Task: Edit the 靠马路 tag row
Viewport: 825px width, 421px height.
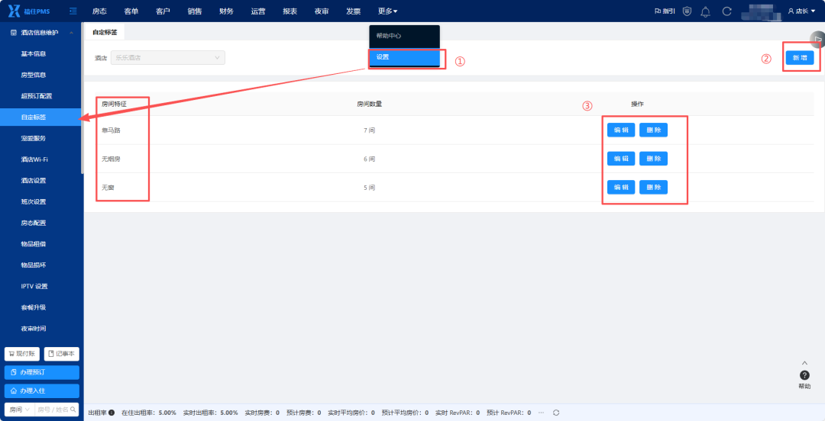Action: 621,130
